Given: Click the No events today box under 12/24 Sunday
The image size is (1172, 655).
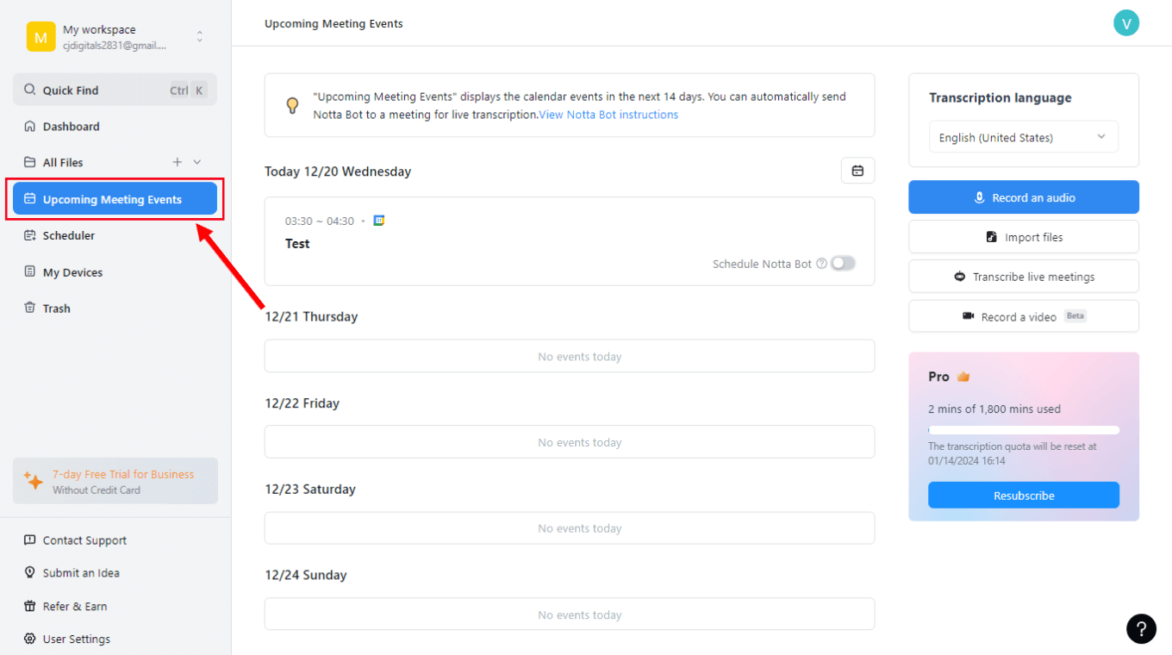Looking at the screenshot, I should click(x=570, y=614).
